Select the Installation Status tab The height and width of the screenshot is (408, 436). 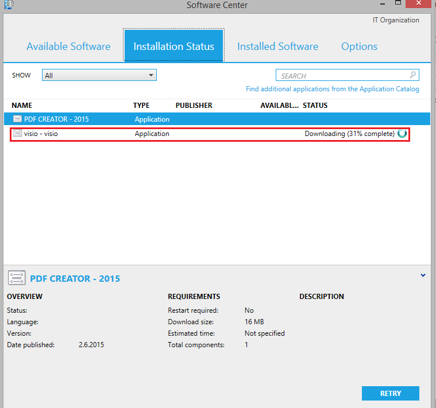point(174,45)
